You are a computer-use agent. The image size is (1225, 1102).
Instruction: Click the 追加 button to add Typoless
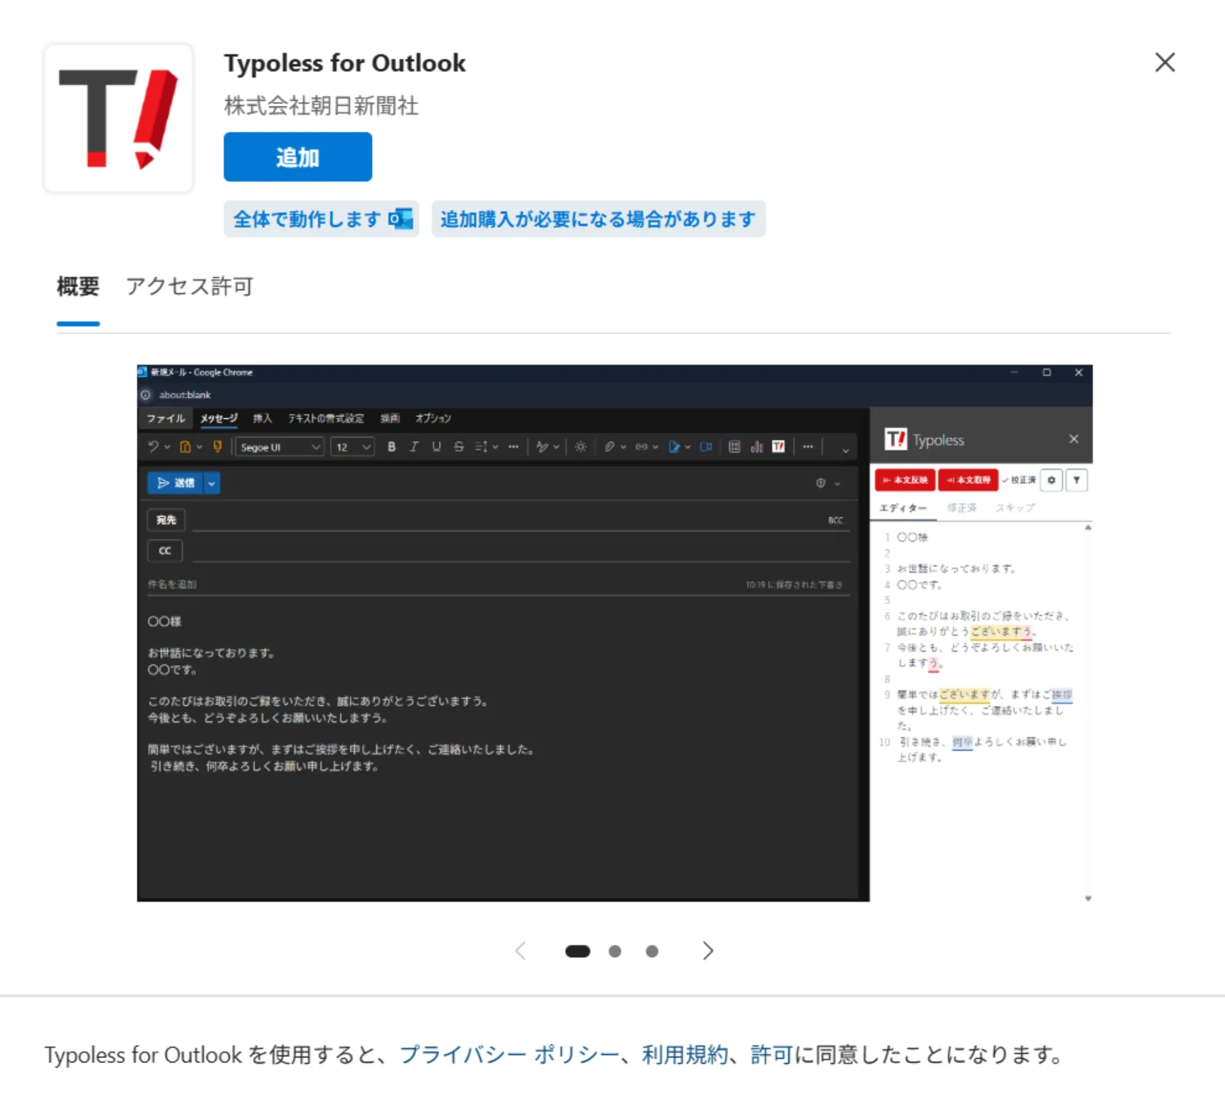297,157
